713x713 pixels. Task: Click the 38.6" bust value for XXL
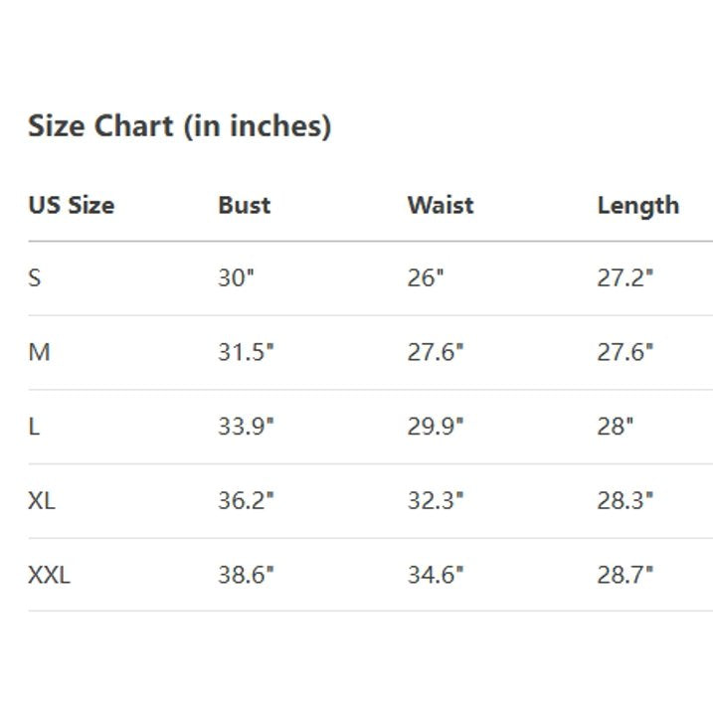click(246, 575)
